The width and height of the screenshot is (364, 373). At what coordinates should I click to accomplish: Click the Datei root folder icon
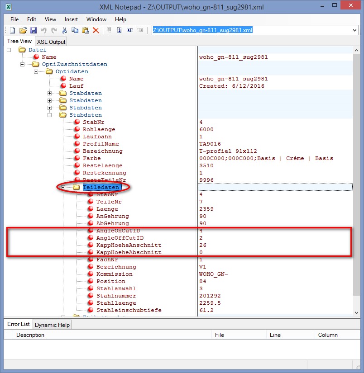pyautogui.click(x=22, y=50)
